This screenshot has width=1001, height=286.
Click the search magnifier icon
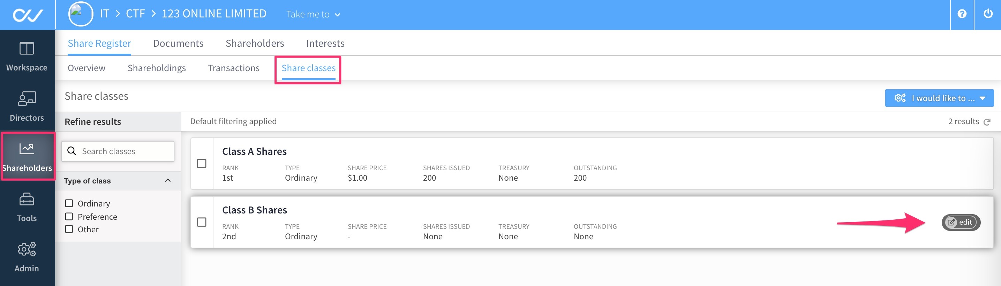tap(71, 151)
